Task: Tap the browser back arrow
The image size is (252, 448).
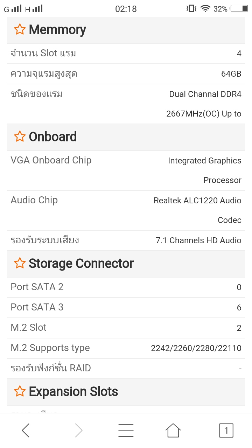Action: [x=26, y=430]
